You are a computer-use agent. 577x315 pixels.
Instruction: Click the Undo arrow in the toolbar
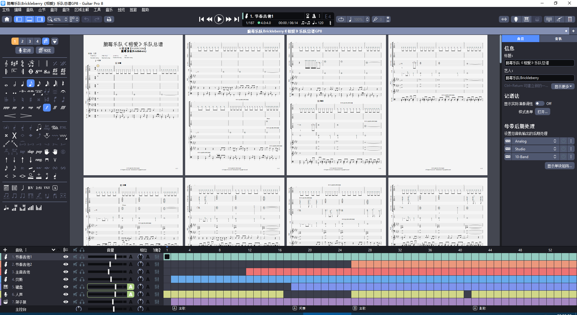click(x=87, y=19)
